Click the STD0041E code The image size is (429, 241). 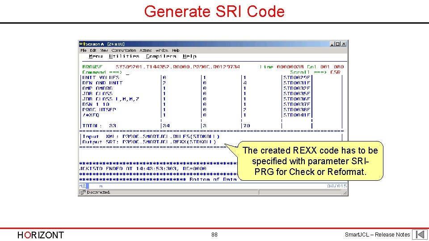(297, 115)
